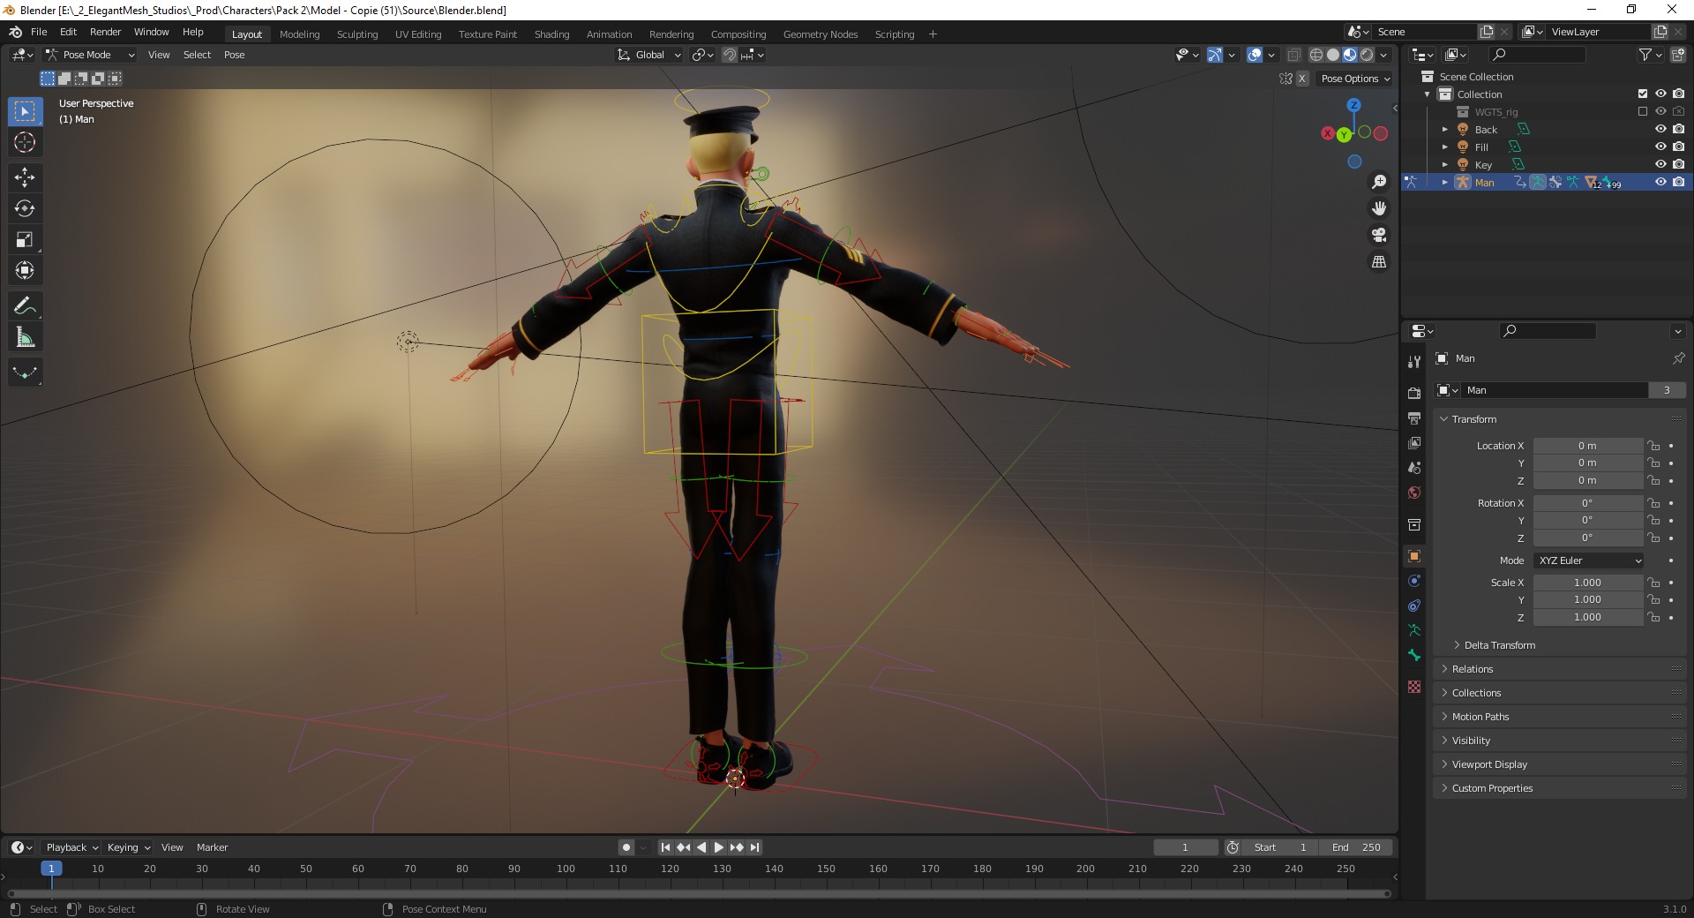Open the Render properties tab
The height and width of the screenshot is (918, 1694).
1414,393
